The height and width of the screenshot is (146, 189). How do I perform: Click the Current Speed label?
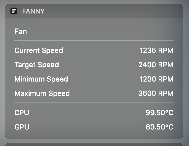(x=39, y=50)
